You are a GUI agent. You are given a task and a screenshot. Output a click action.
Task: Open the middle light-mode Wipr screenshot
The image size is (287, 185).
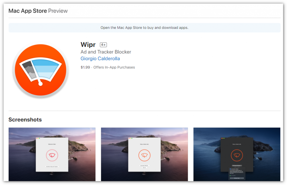144,154
